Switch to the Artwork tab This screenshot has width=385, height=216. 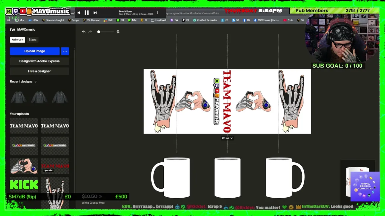pyautogui.click(x=17, y=40)
